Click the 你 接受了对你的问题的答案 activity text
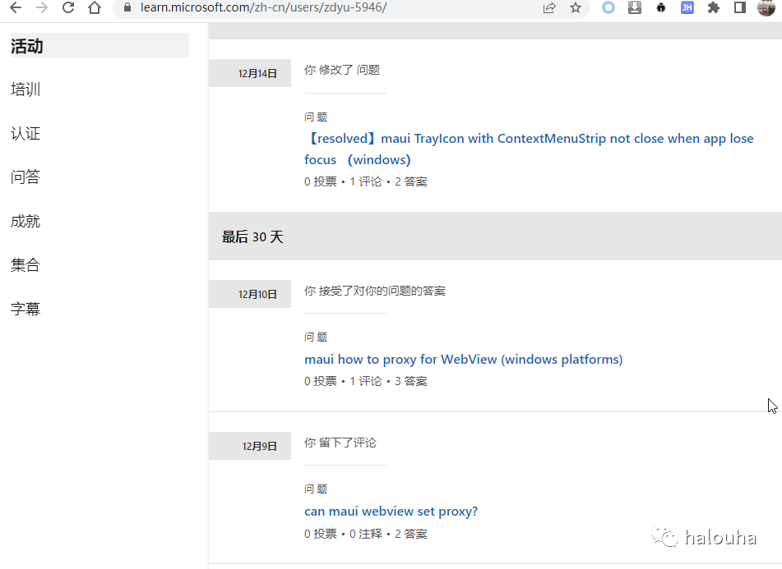The width and height of the screenshot is (782, 569). [x=375, y=291]
